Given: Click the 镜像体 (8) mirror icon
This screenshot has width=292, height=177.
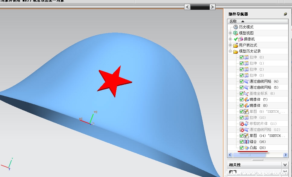Looking at the screenshot, I should pyautogui.click(x=246, y=106).
